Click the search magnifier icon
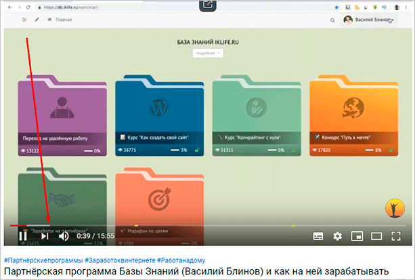The width and height of the screenshot is (415, 280). coord(332,20)
